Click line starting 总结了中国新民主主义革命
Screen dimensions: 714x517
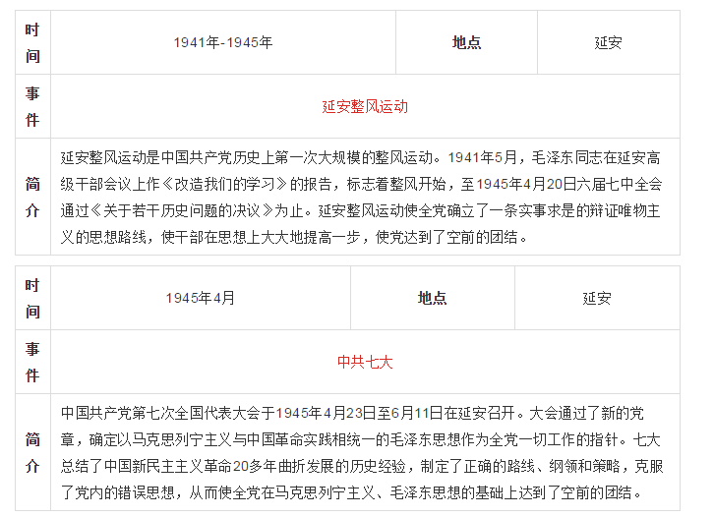(362, 466)
